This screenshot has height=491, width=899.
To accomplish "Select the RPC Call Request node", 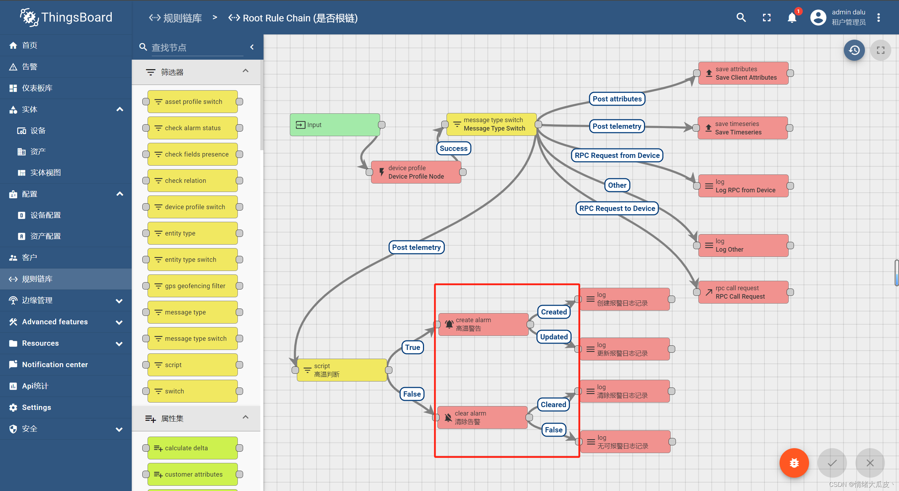I will click(743, 292).
